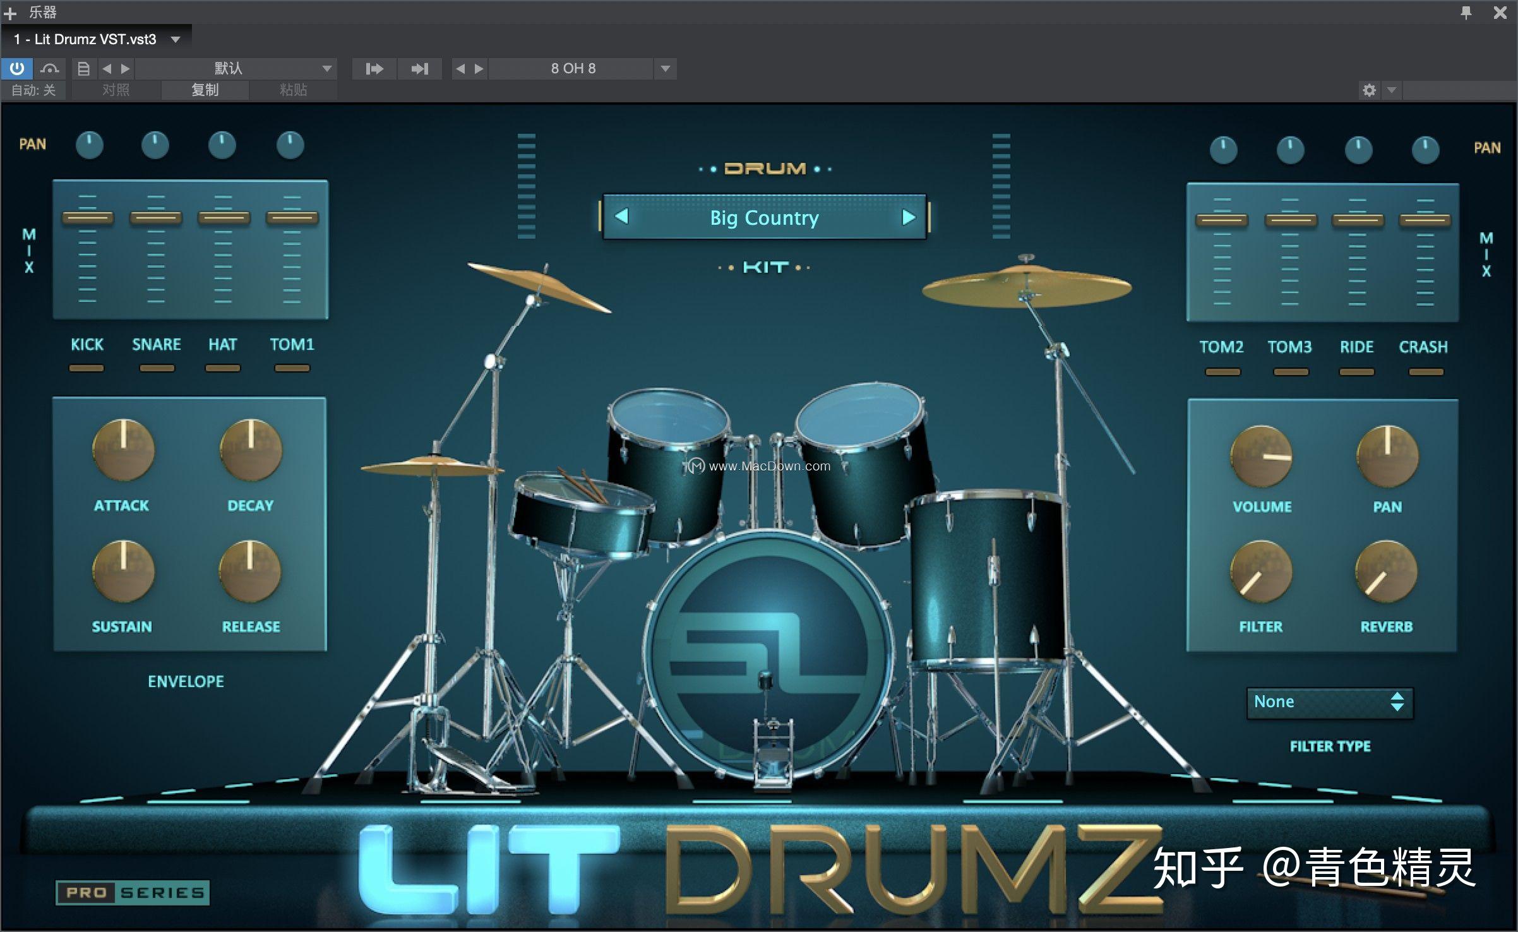Screen dimensions: 1518x932
Task: Open the plugin settings gear icon
Action: tap(1369, 90)
